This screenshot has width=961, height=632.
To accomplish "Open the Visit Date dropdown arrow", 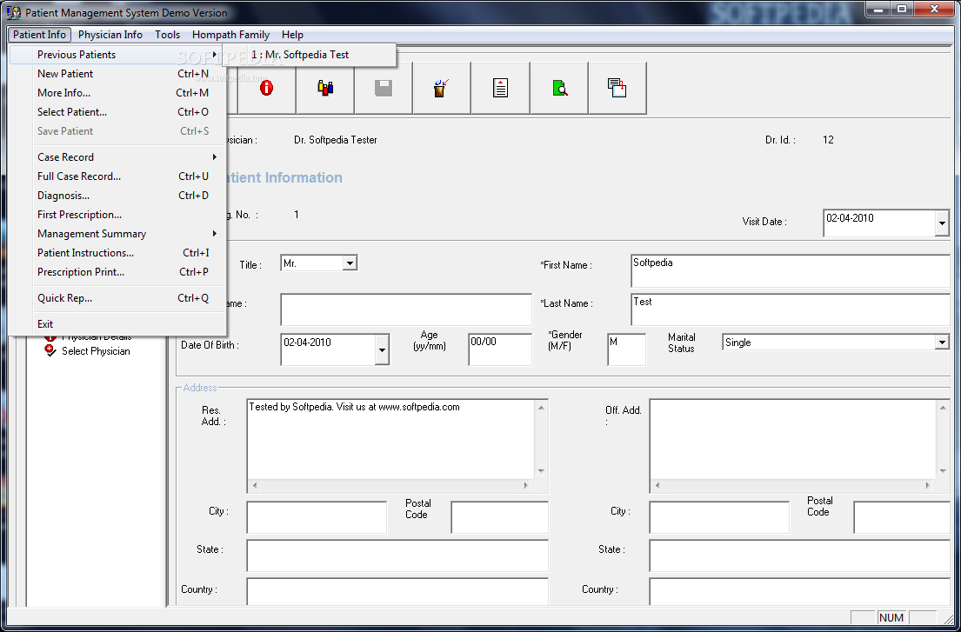I will 942,223.
